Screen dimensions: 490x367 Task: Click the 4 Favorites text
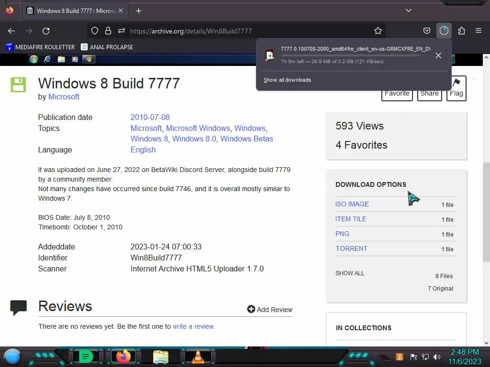[x=361, y=145]
